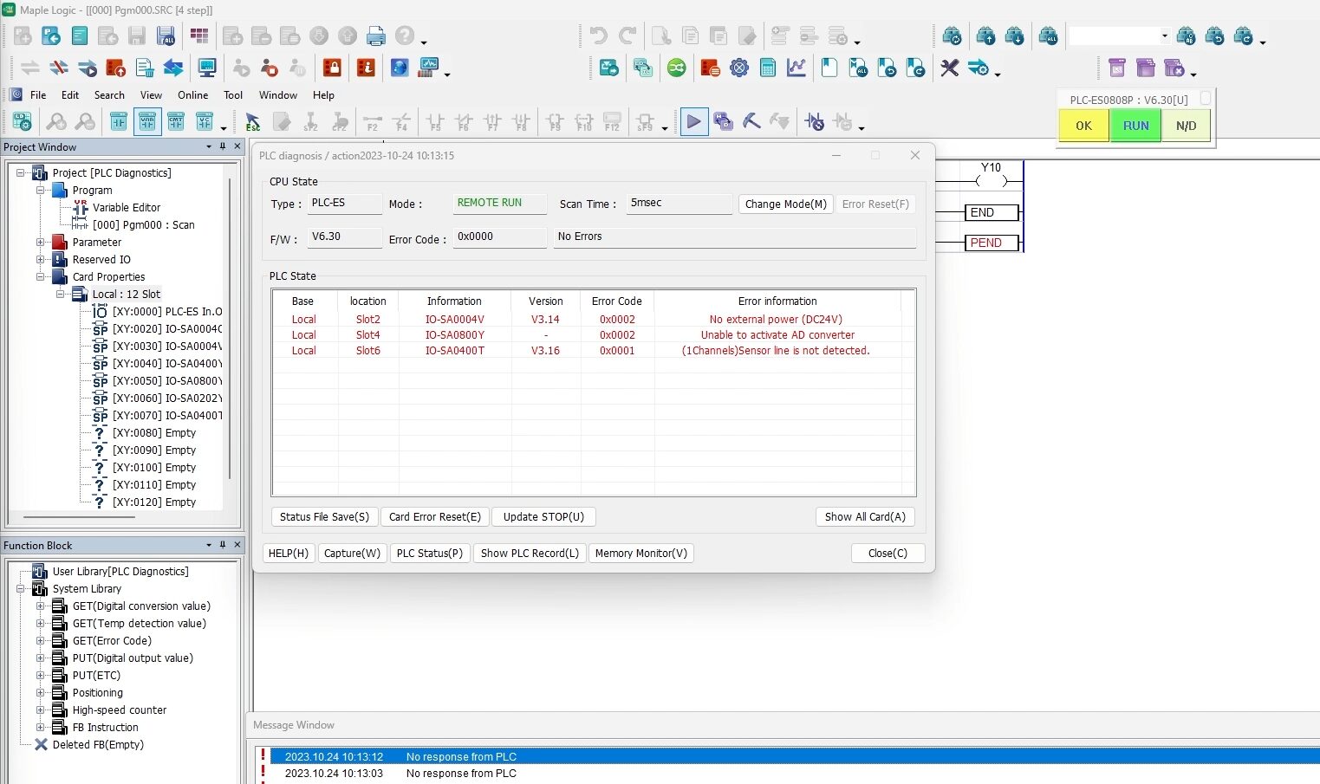Open the monitoring chart icon on the toolbar
The width and height of the screenshot is (1320, 784).
pos(797,68)
